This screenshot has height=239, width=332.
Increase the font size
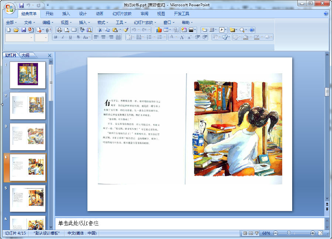(x=181, y=38)
